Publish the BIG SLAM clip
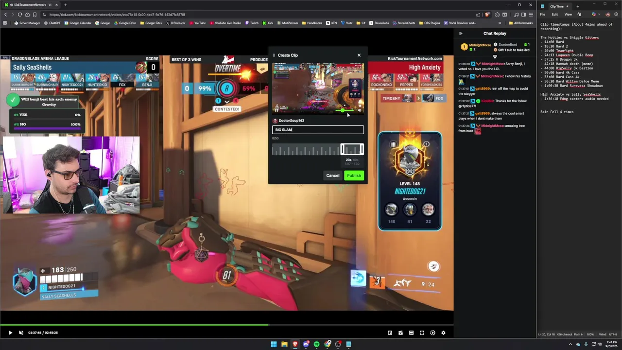622x350 pixels. pyautogui.click(x=354, y=175)
